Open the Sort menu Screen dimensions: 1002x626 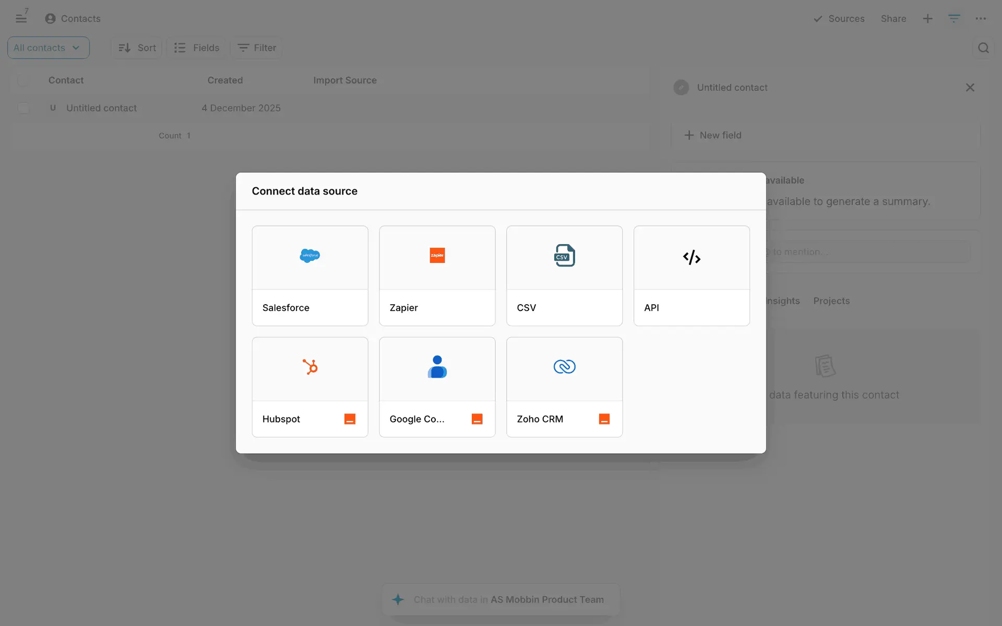tap(137, 48)
